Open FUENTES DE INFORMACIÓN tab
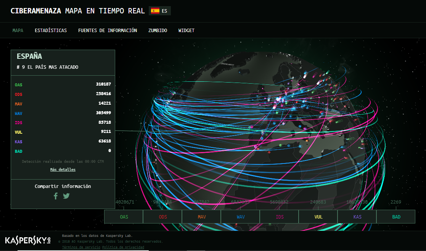 tap(108, 31)
